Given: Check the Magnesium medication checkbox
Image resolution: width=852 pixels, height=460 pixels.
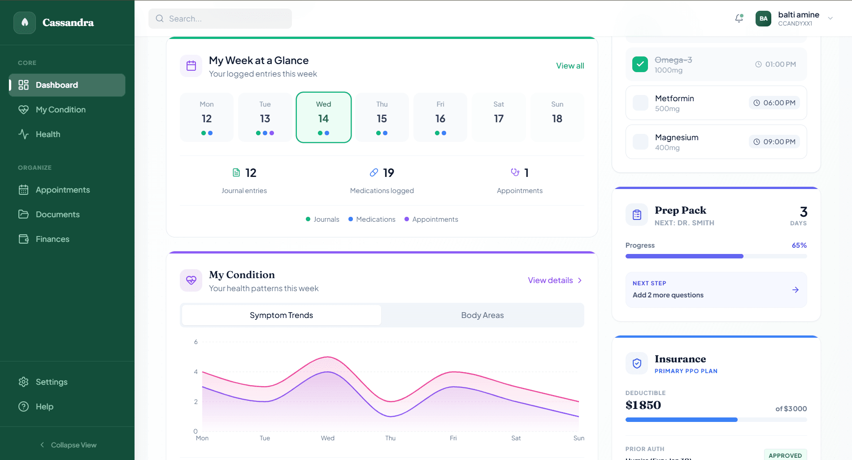Looking at the screenshot, I should click(x=640, y=142).
